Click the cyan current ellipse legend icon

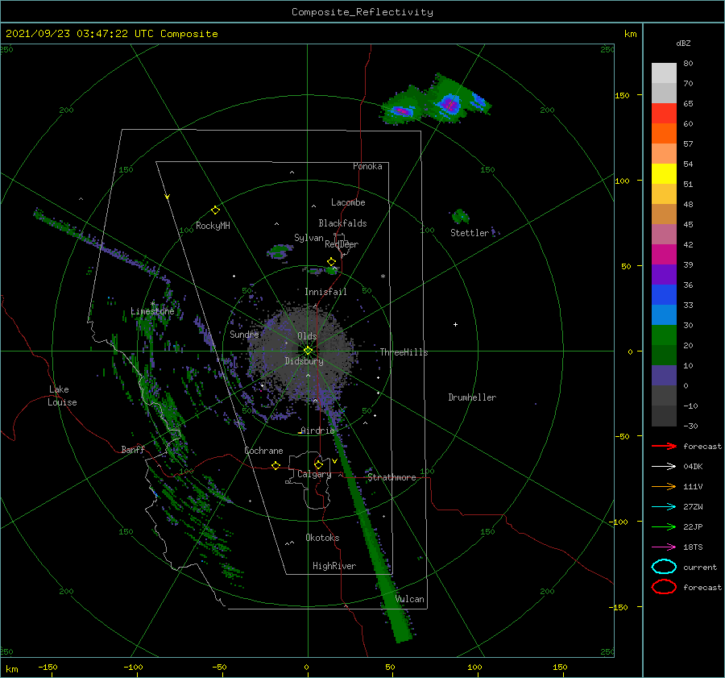[x=664, y=567]
